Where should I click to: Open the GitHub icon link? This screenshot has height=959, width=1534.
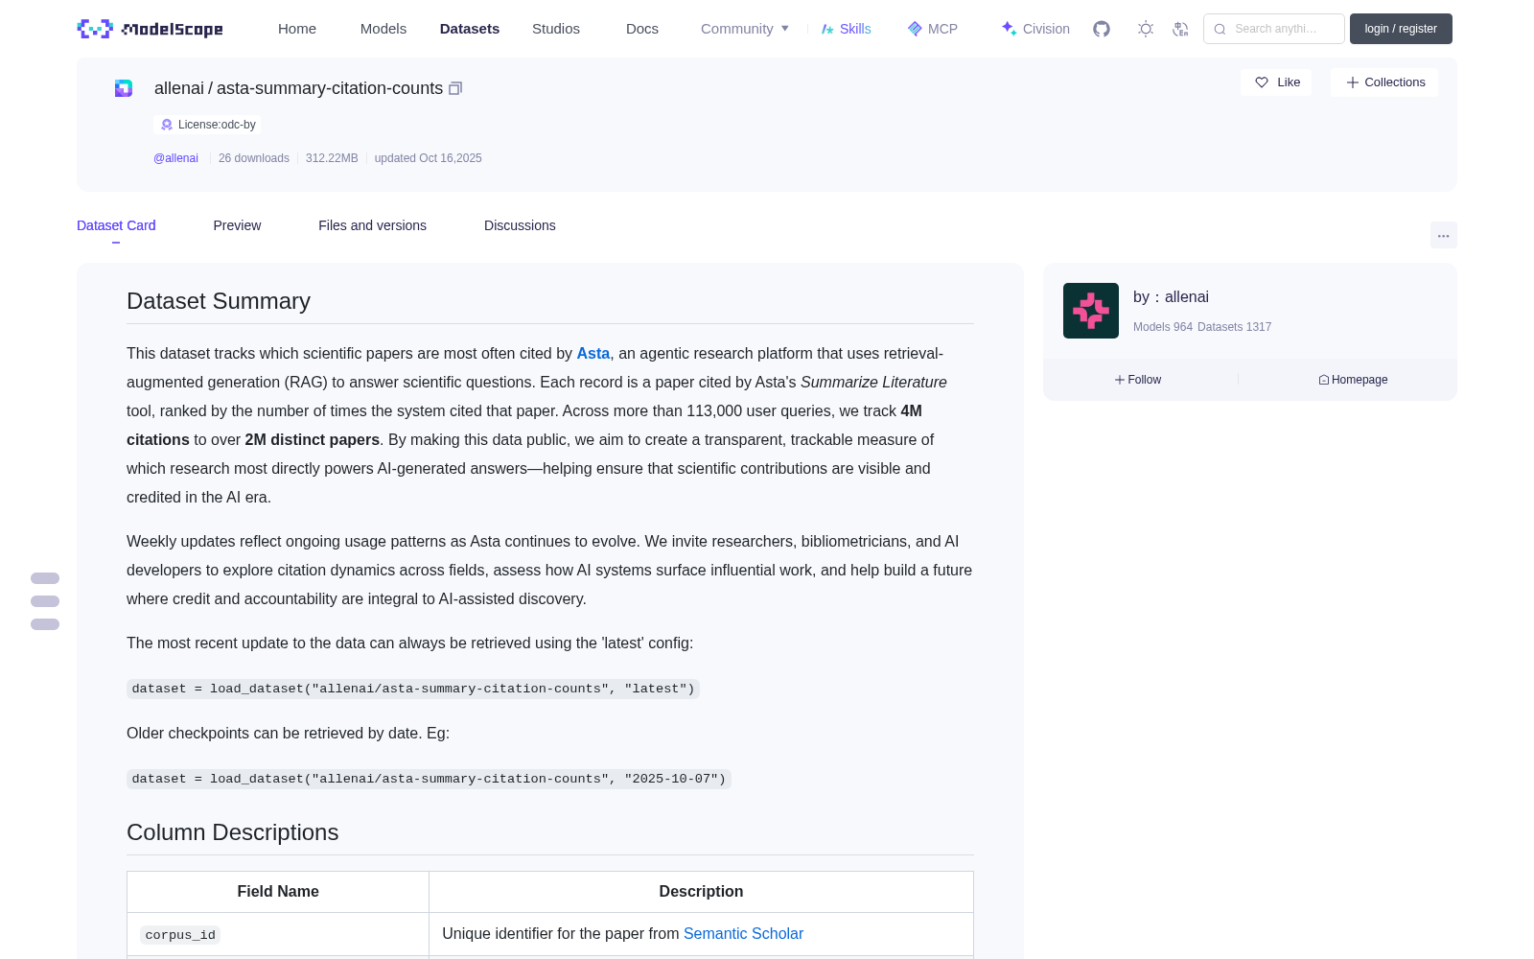(1102, 29)
